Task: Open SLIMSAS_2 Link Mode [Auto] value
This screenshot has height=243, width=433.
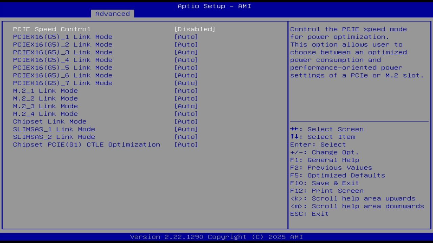Action: click(186, 137)
